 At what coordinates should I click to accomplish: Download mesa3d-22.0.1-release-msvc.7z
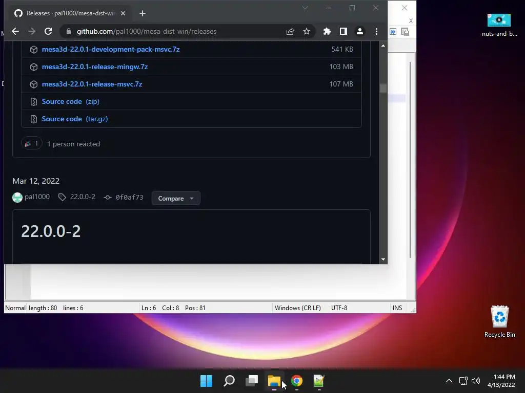(x=92, y=84)
